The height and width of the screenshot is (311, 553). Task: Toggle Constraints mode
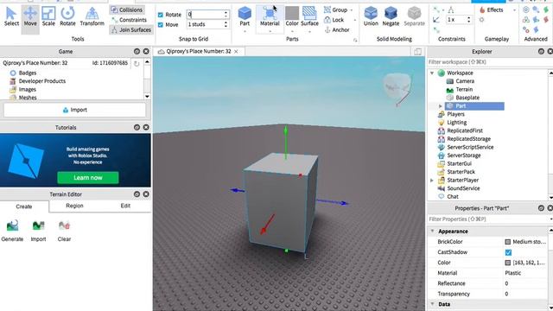click(x=129, y=20)
